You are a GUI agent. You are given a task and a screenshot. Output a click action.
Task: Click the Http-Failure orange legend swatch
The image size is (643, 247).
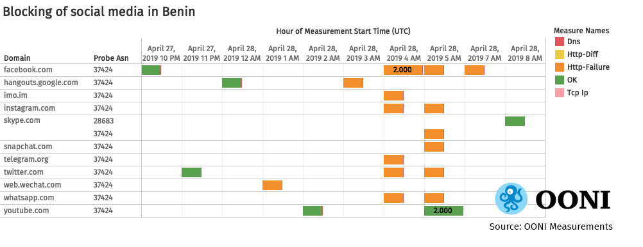point(560,67)
